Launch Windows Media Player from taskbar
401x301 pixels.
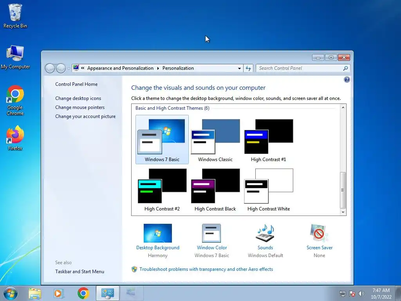coord(59,293)
